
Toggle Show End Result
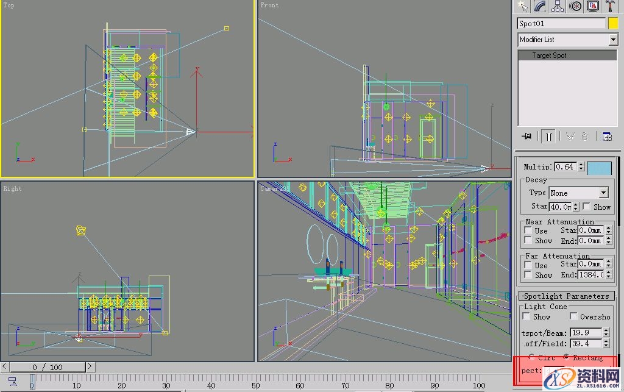pyautogui.click(x=549, y=136)
